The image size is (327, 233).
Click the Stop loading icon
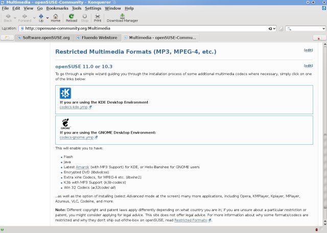(x=84, y=16)
